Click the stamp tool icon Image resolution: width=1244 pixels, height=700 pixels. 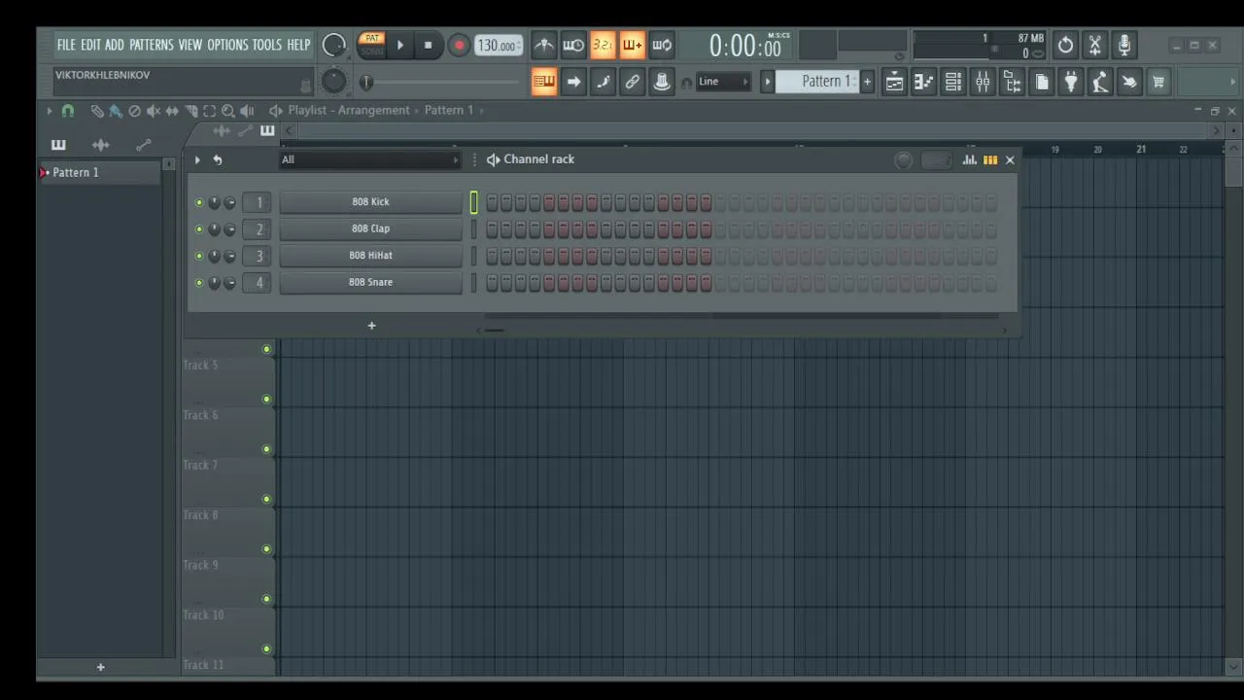(x=662, y=82)
